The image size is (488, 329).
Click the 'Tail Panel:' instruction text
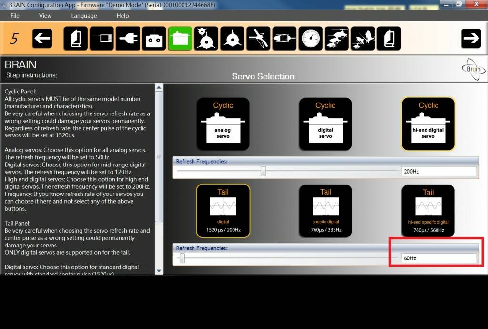tap(18, 223)
